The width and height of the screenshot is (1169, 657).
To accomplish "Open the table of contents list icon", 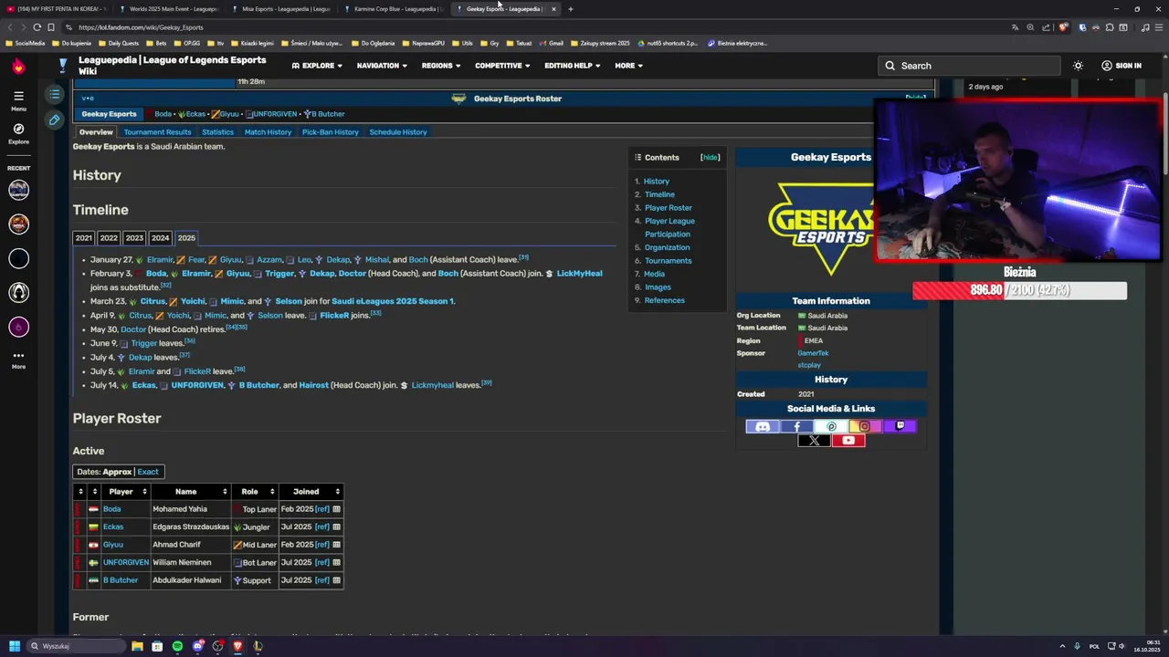I will click(54, 95).
